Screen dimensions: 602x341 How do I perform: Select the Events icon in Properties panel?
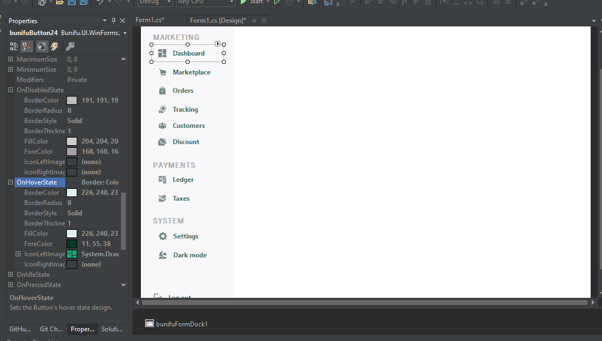(x=54, y=46)
